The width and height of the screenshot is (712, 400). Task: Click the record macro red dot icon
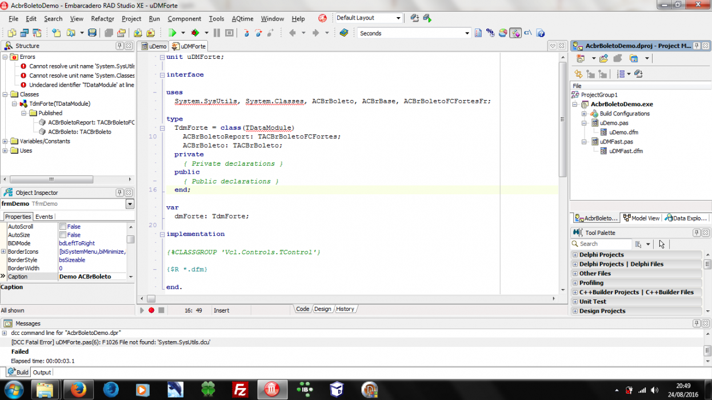(x=151, y=310)
